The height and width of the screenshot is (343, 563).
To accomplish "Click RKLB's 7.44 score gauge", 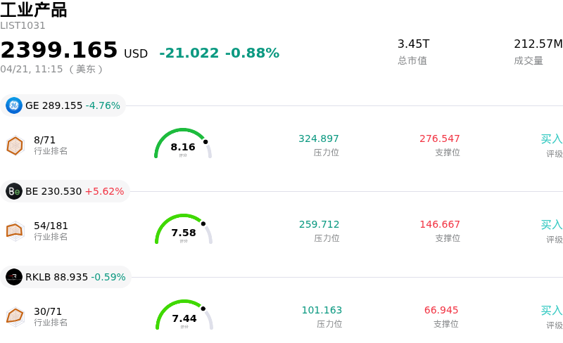I will (184, 316).
